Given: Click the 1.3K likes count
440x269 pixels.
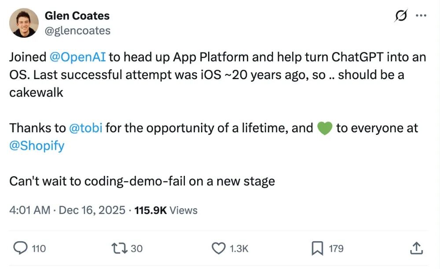Looking at the screenshot, I should [239, 249].
